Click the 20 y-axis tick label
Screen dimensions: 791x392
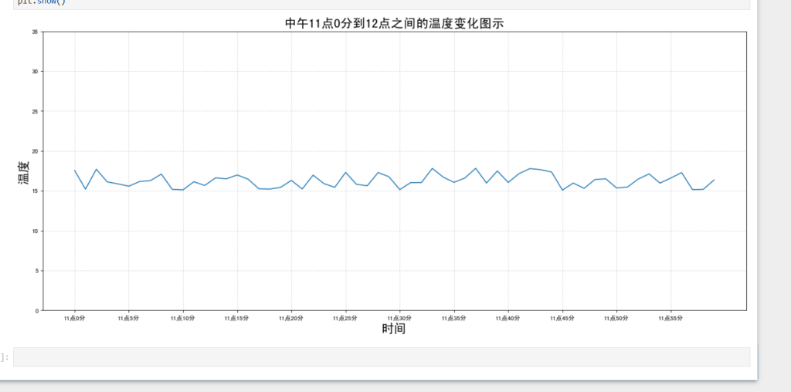coord(35,151)
